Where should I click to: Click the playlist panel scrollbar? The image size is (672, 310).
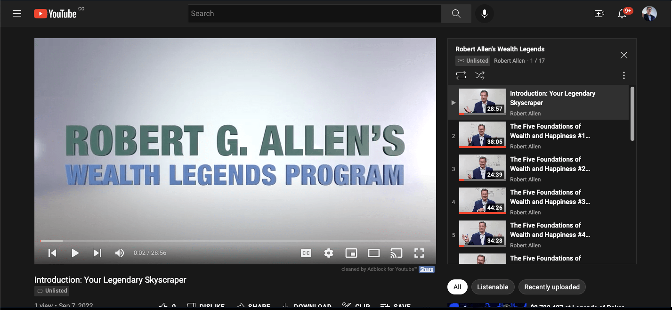click(x=632, y=114)
